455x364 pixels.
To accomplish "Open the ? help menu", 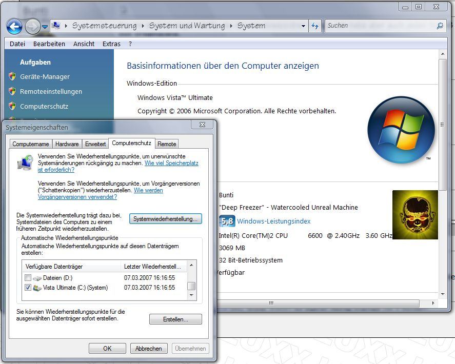I will point(130,44).
